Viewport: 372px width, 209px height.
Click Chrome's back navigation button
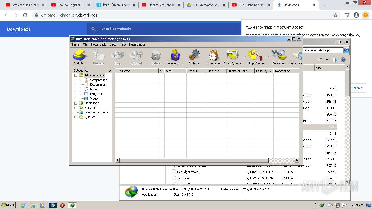click(6, 15)
